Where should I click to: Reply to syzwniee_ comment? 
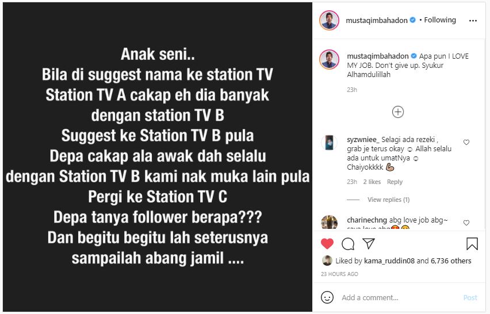[395, 182]
